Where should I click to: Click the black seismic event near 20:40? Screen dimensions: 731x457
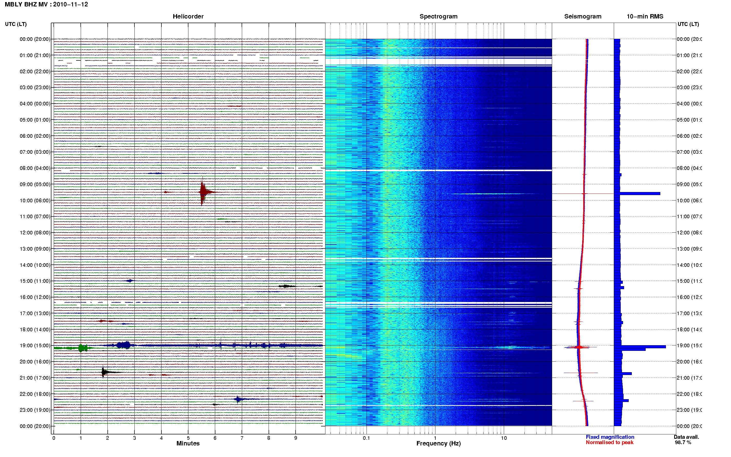(104, 372)
